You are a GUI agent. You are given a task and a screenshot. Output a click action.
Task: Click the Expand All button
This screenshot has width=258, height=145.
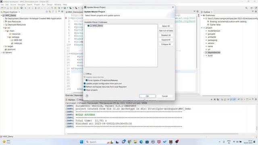166,40
